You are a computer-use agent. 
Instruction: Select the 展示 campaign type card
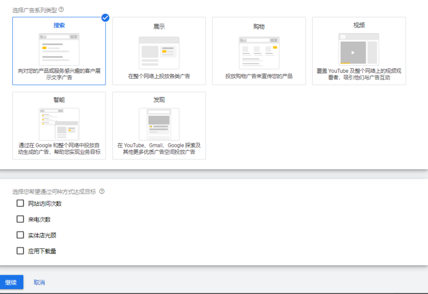159,51
